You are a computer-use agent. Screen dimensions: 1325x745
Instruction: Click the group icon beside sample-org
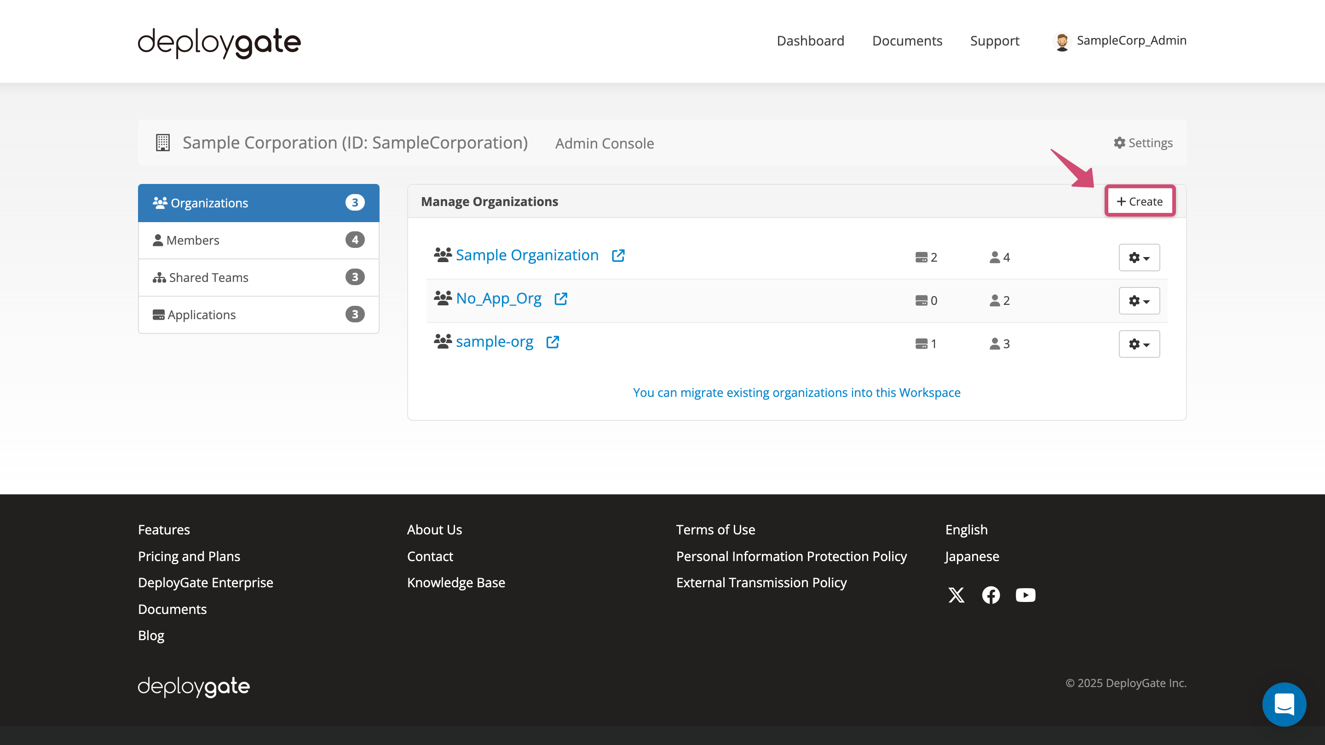point(442,341)
